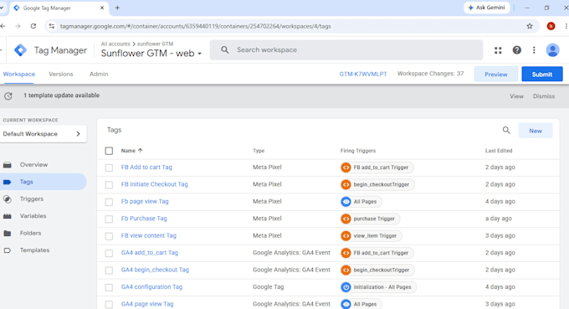Screen dimensions: 569x309
Task: Click the Preview button
Action: pos(495,74)
